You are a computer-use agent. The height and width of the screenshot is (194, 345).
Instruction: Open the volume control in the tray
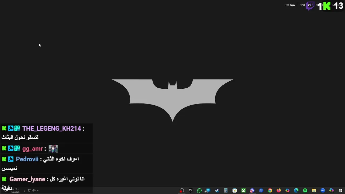click(x=34, y=190)
